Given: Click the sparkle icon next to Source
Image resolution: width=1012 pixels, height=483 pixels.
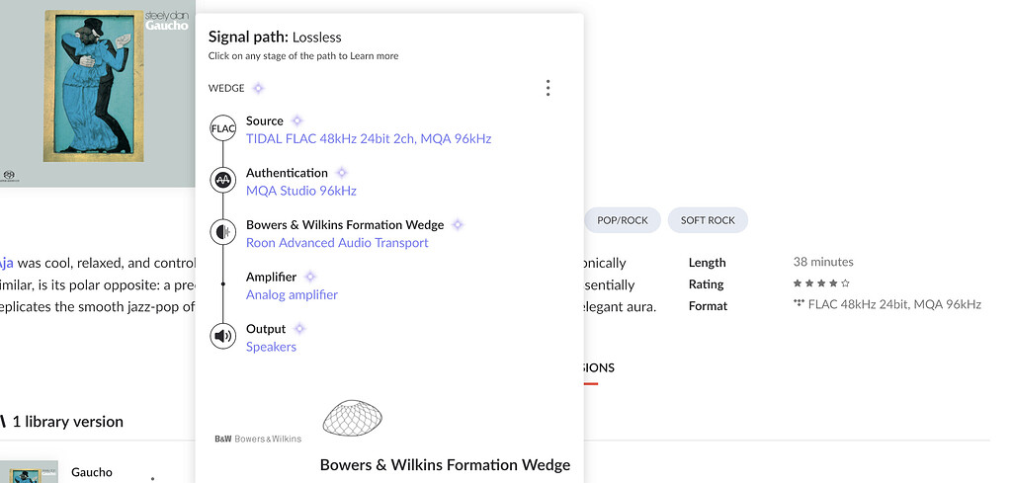Looking at the screenshot, I should [296, 121].
